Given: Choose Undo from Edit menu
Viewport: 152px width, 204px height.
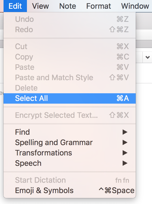Looking at the screenshot, I should [x=70, y=19].
